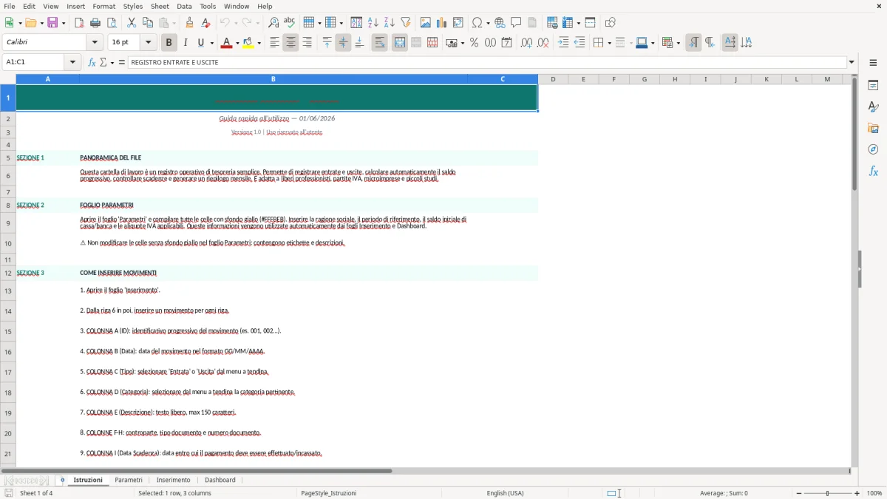The width and height of the screenshot is (887, 499).
Task: Click the Save document icon
Action: click(52, 23)
